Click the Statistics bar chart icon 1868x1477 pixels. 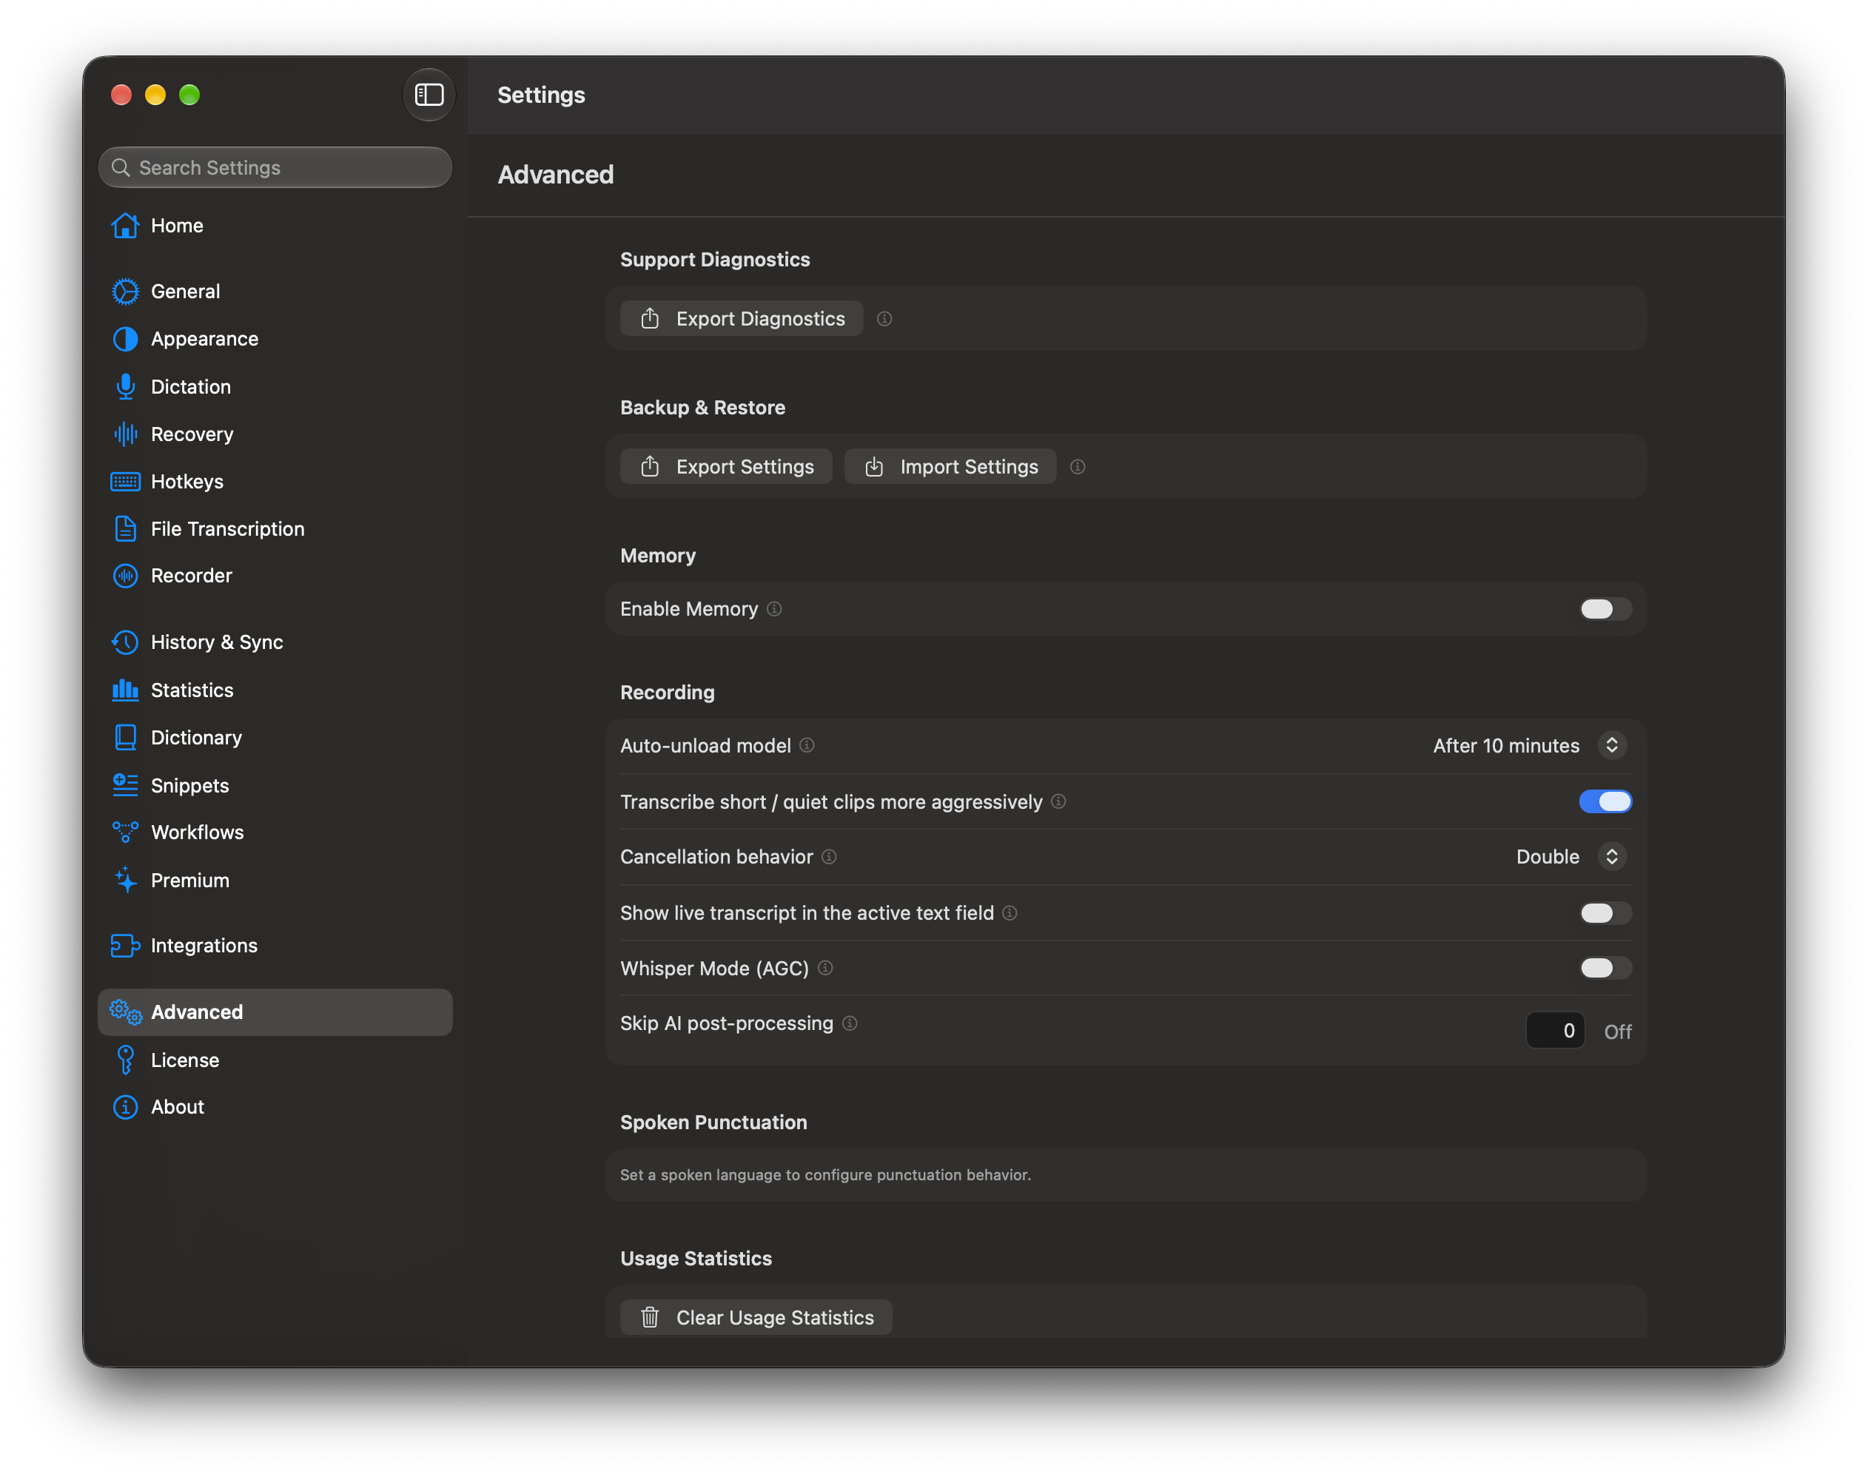[125, 690]
